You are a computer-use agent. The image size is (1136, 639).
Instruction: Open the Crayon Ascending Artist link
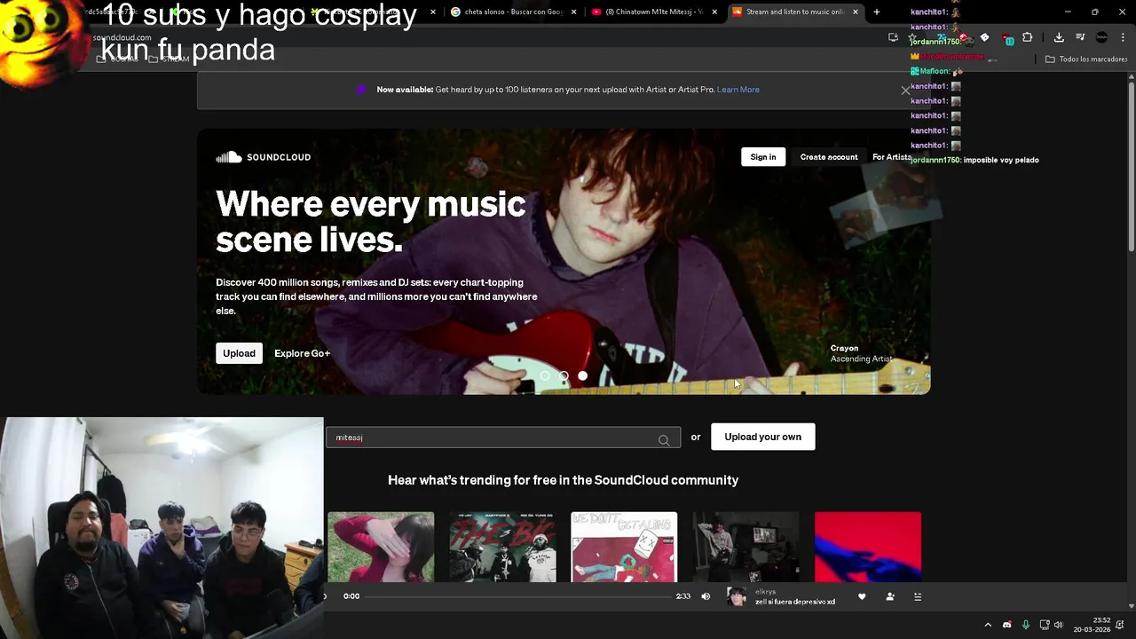point(861,353)
